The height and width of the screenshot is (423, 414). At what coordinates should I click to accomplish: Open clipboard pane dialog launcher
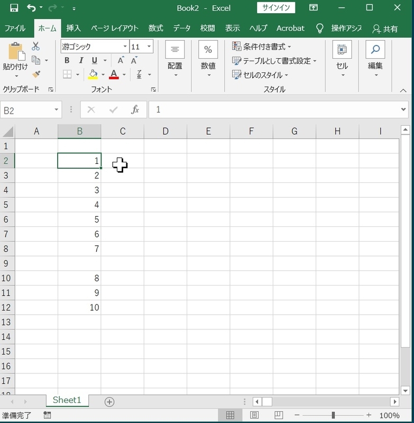pyautogui.click(x=50, y=89)
